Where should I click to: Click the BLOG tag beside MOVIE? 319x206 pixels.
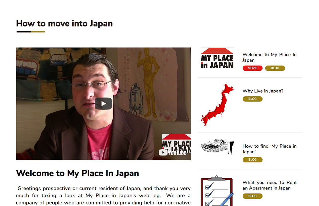point(275,68)
